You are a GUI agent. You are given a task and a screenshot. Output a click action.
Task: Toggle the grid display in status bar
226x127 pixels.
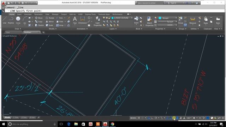point(139,118)
